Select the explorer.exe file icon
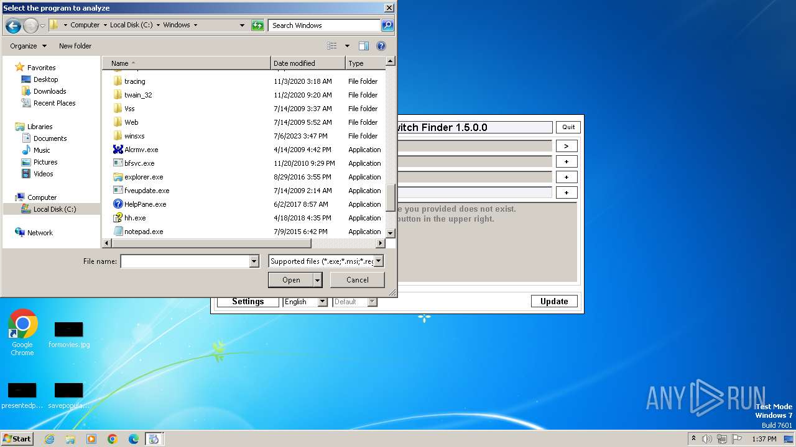796x447 pixels. point(118,177)
